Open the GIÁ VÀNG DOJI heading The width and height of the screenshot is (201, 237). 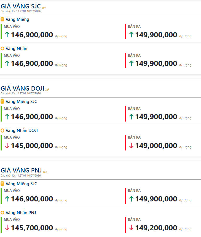click(x=22, y=89)
